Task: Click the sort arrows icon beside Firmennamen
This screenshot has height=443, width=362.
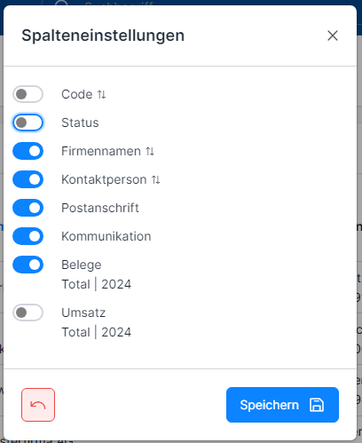Action: tap(150, 152)
